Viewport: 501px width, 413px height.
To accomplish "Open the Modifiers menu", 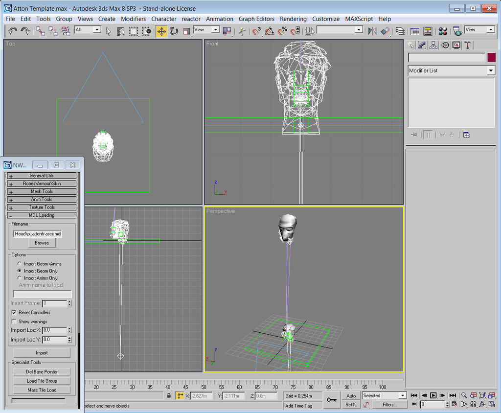I will [133, 19].
